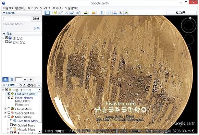The image size is (199, 135).
Task: Open the 보기(V) menu
Action: coord(33,8)
